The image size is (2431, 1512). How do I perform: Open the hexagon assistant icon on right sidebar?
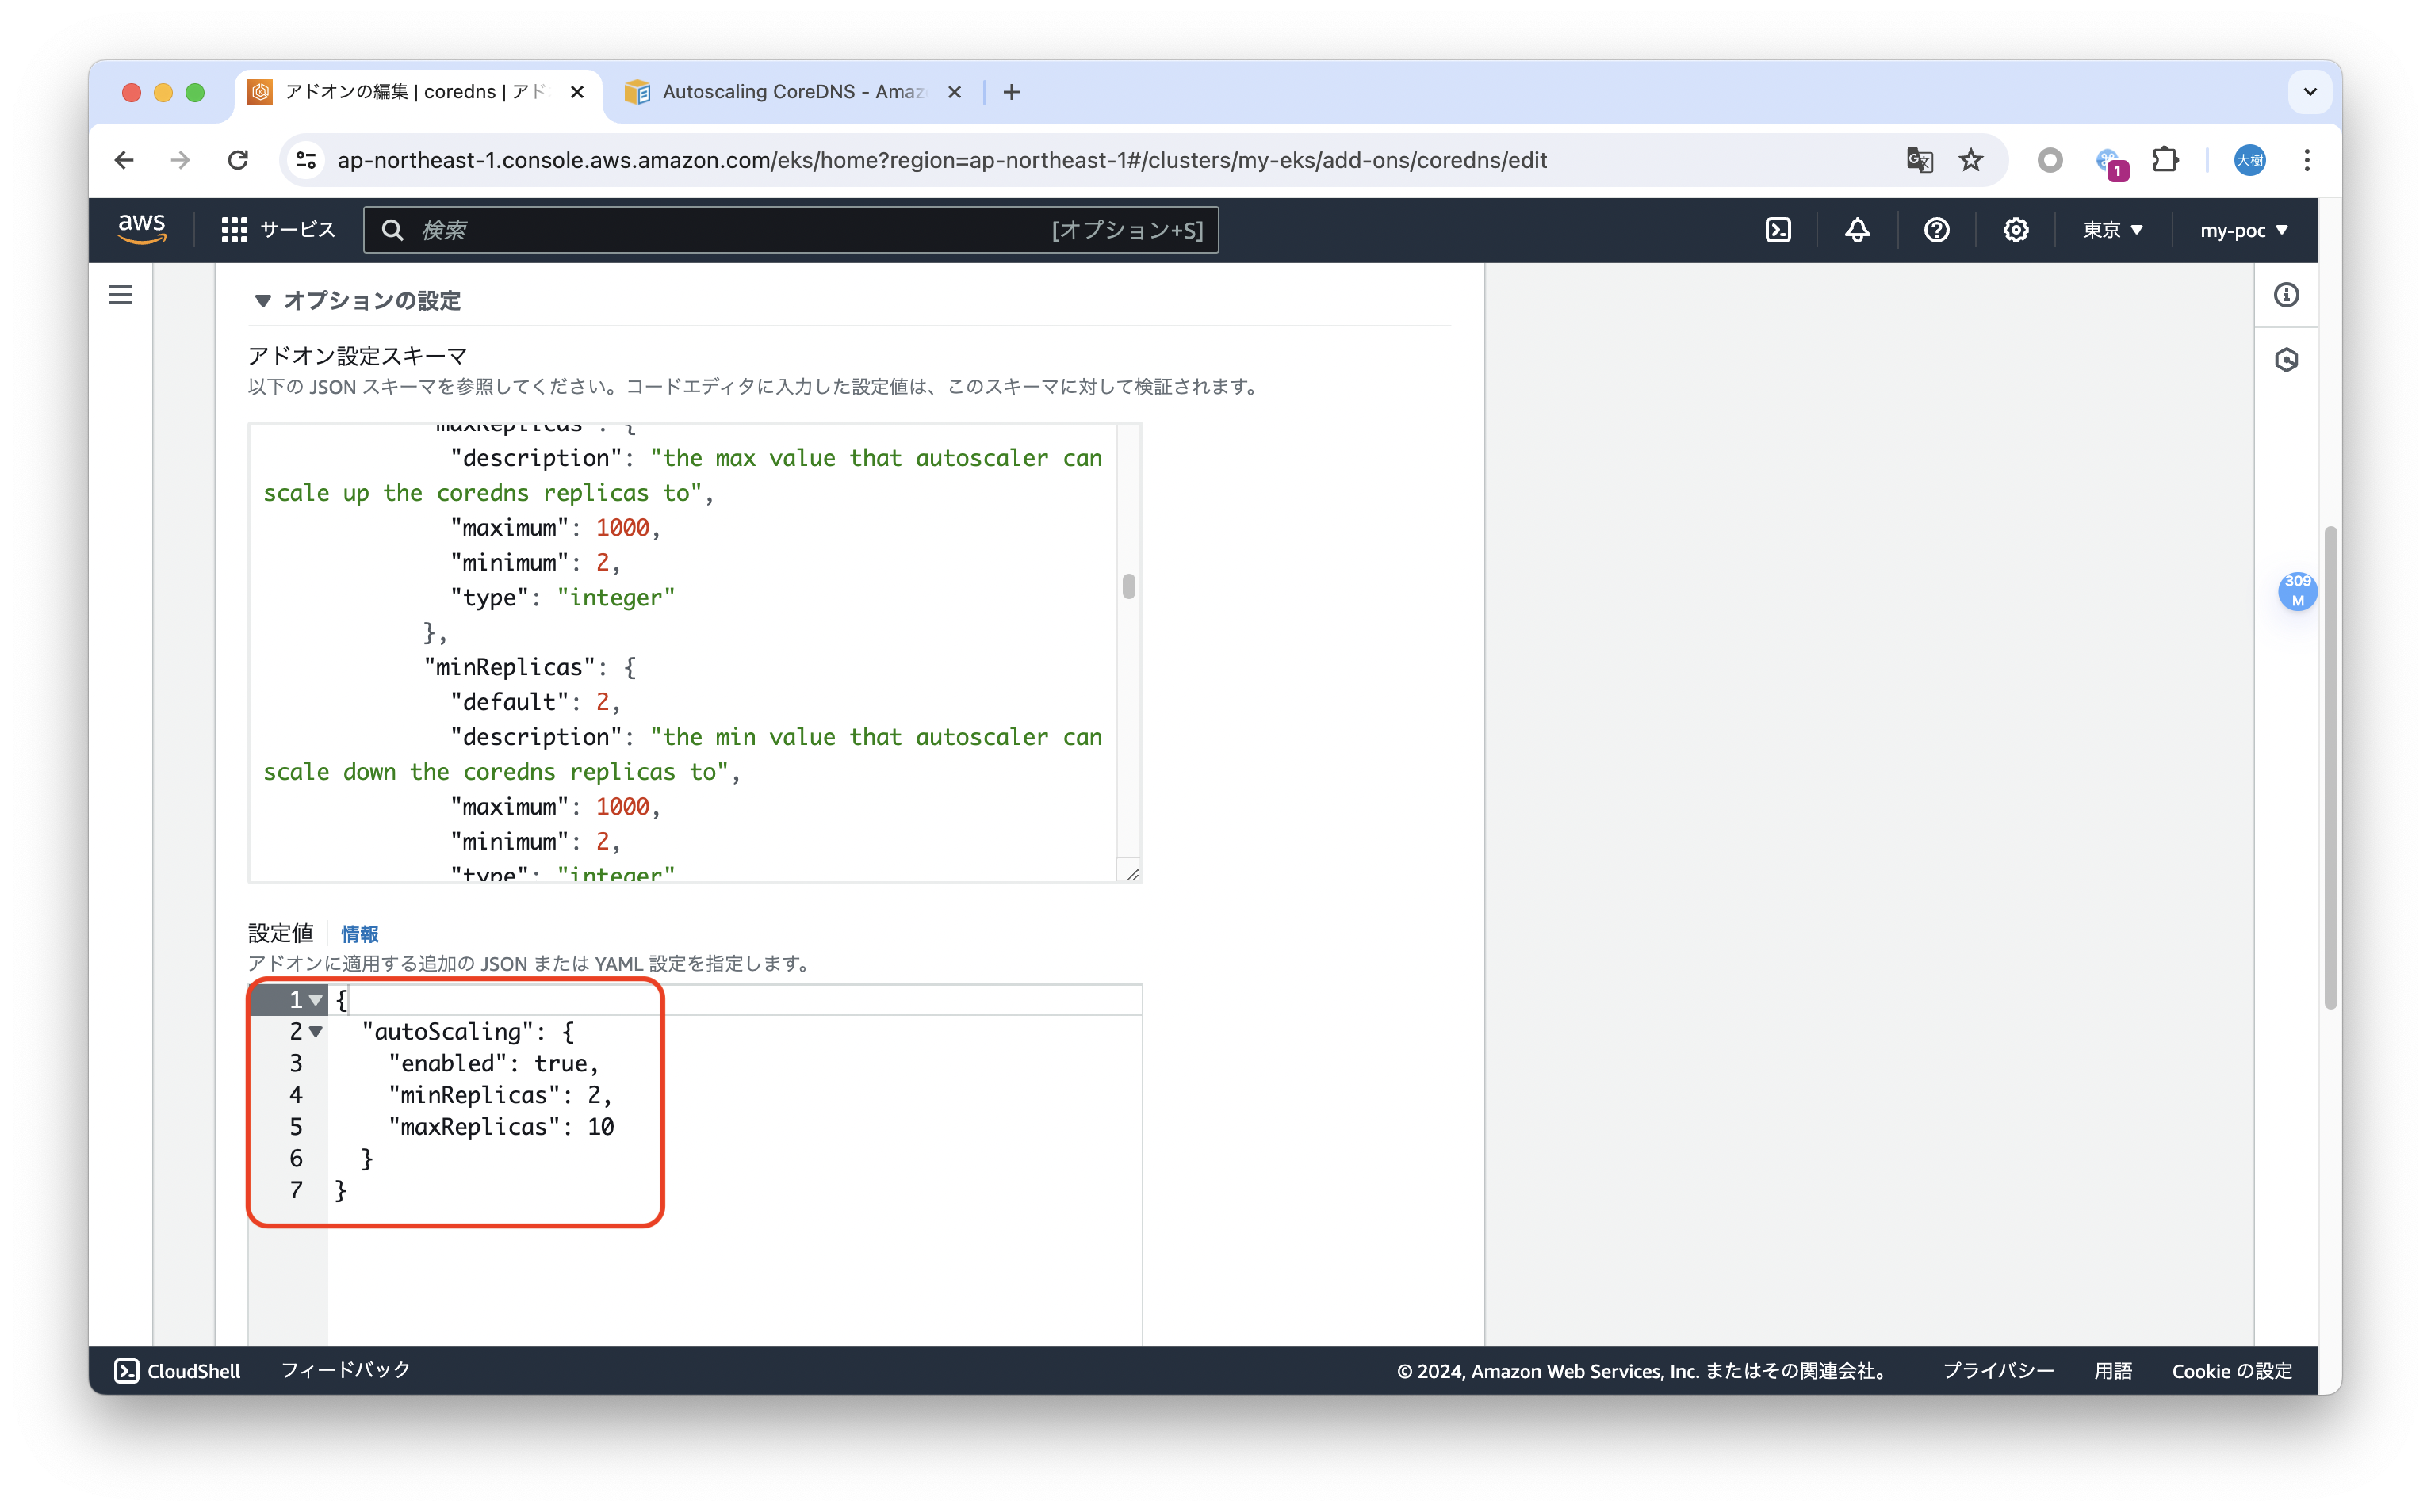(x=2286, y=360)
